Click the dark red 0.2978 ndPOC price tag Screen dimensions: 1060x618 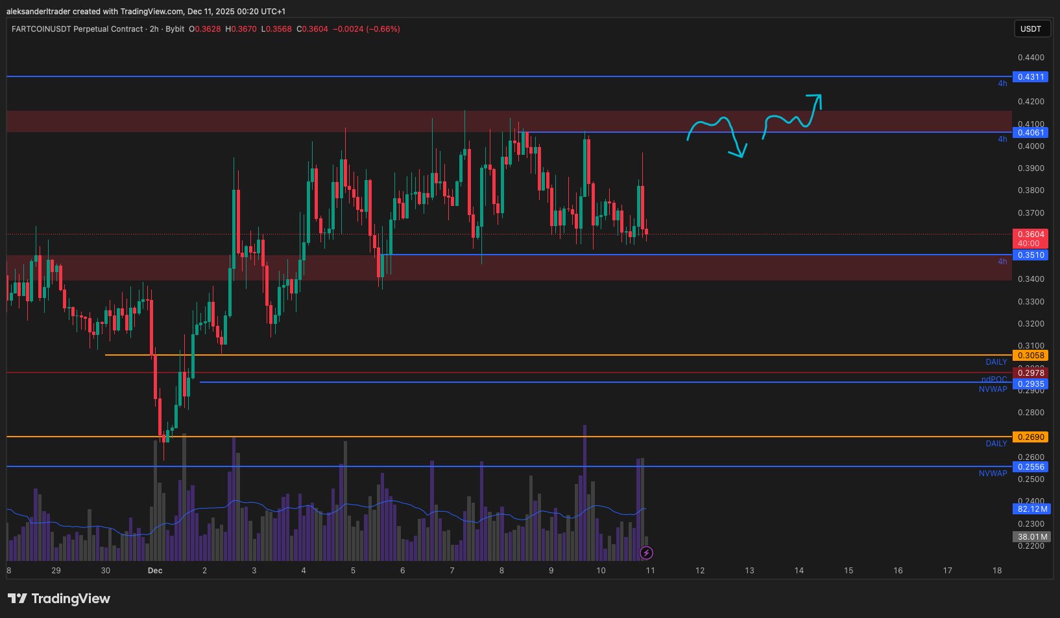[1030, 372]
